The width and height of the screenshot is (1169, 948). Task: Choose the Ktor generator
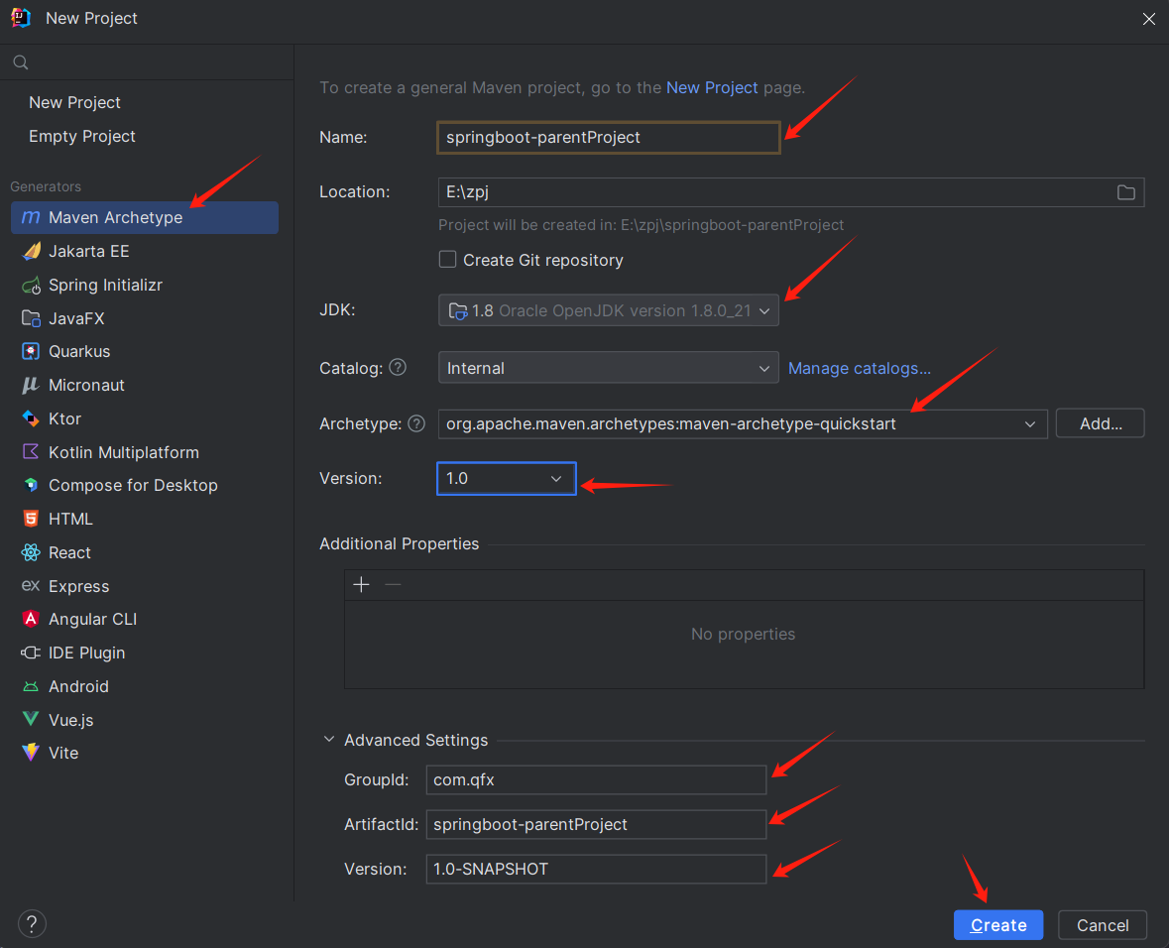pos(145,418)
